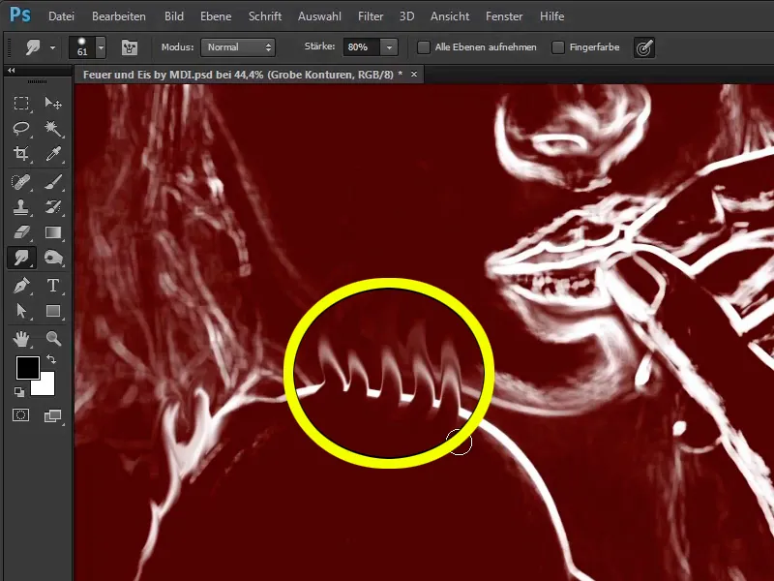Open the Ansicht menu
This screenshot has width=774, height=581.
click(450, 16)
